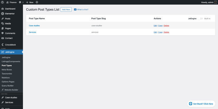The image size is (218, 109).
Task: Click the Add New button
Action: [66, 9]
